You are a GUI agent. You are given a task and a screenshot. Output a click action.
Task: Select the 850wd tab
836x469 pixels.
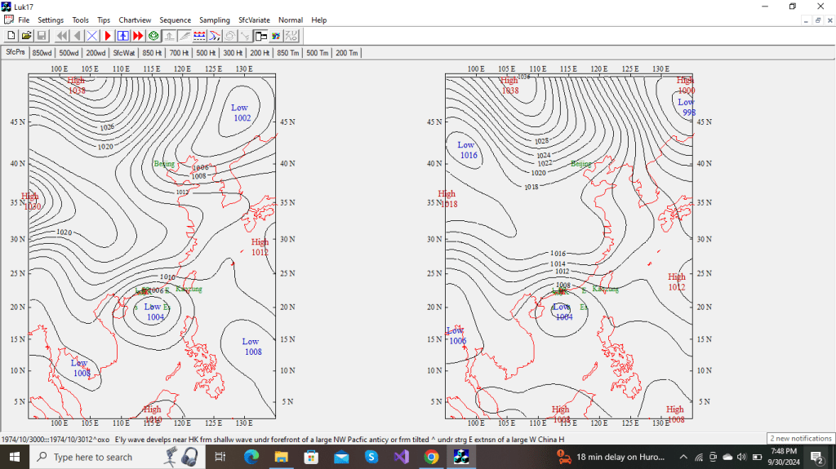point(42,53)
